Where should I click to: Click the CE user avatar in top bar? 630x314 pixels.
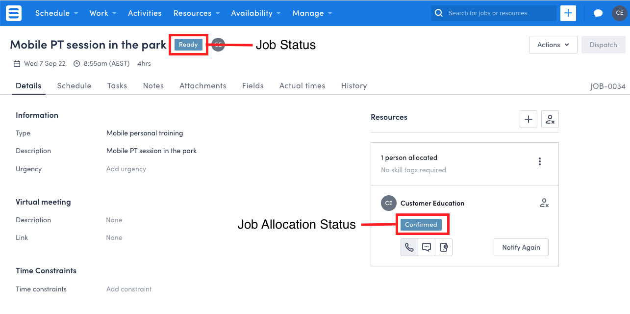[x=619, y=13]
